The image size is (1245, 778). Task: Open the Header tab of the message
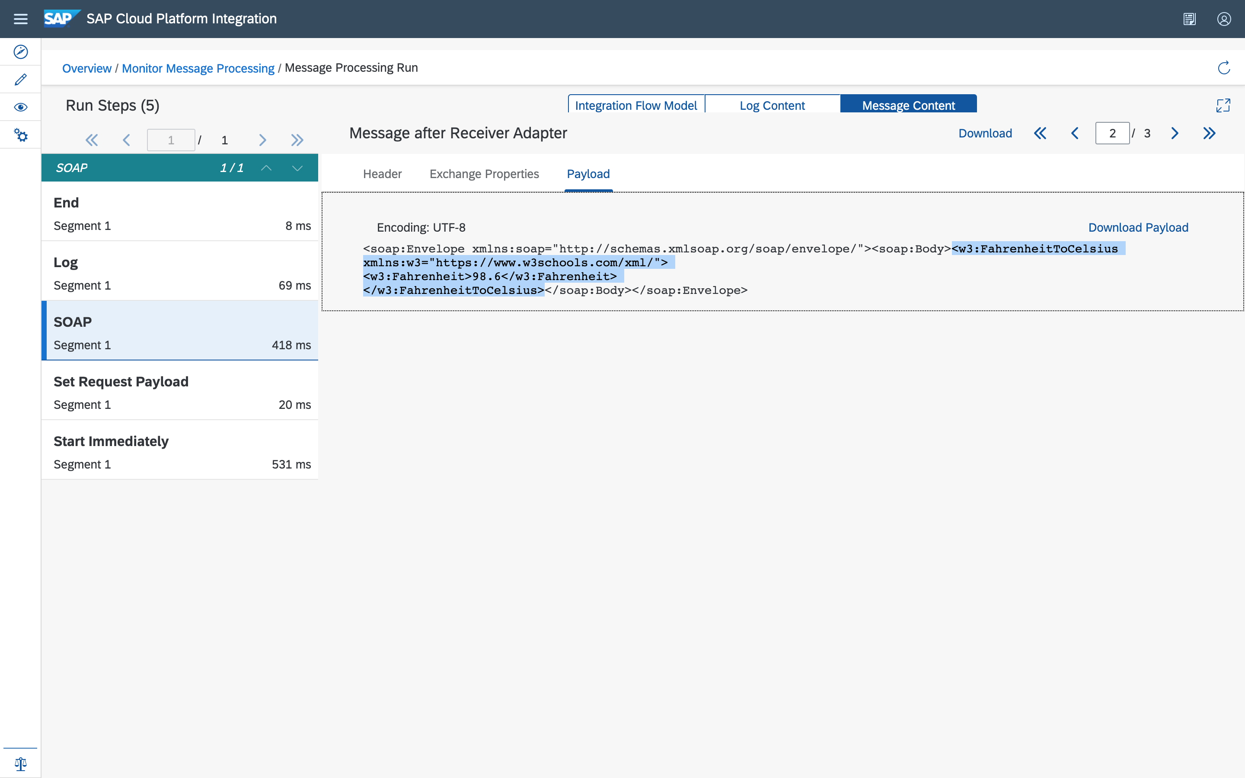(382, 174)
